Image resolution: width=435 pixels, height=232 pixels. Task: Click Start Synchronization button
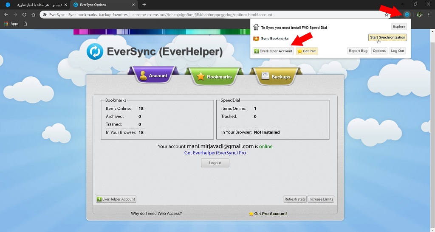pyautogui.click(x=387, y=37)
